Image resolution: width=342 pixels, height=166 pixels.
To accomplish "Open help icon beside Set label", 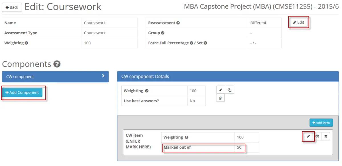I will pos(205,43).
